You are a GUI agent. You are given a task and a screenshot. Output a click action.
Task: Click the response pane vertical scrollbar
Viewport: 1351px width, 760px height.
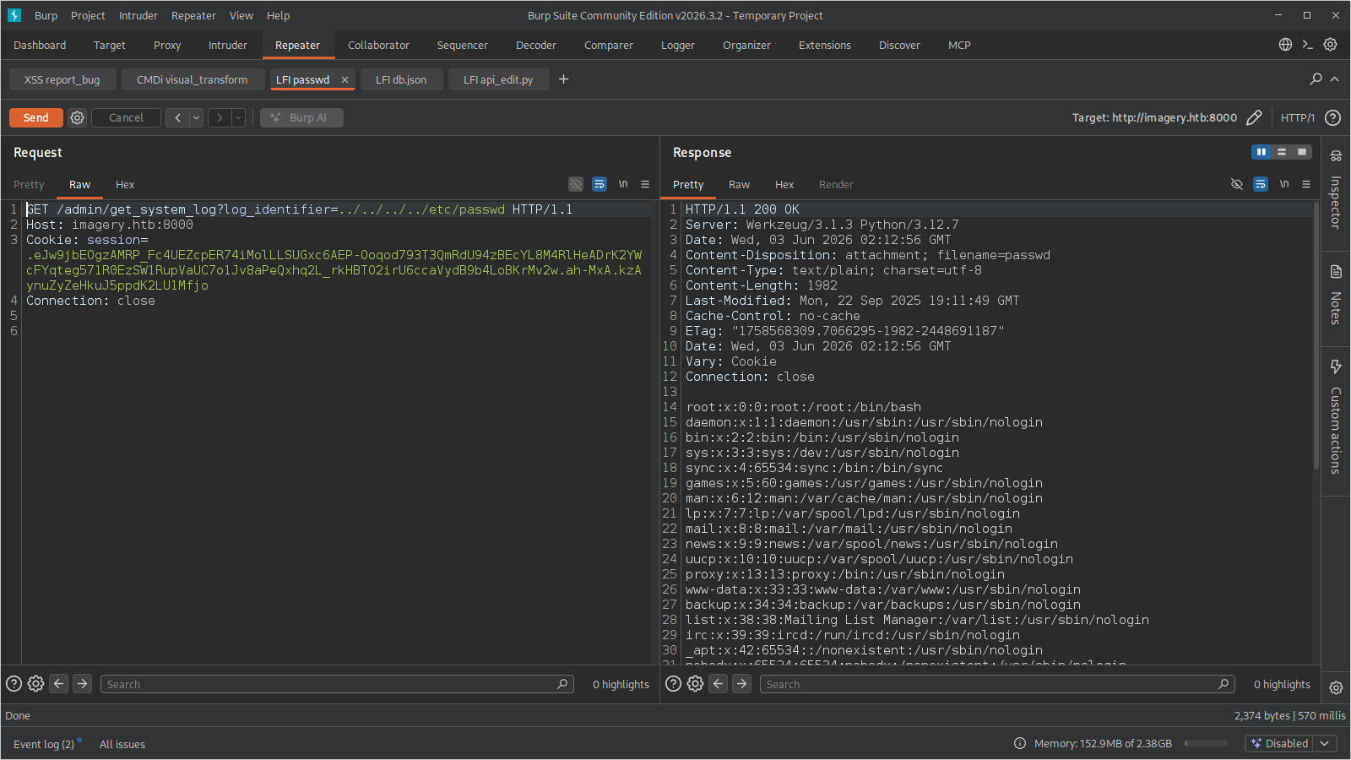coord(1316,336)
